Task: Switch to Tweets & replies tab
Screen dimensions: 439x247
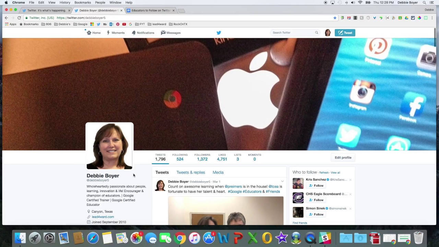Action: pyautogui.click(x=191, y=173)
